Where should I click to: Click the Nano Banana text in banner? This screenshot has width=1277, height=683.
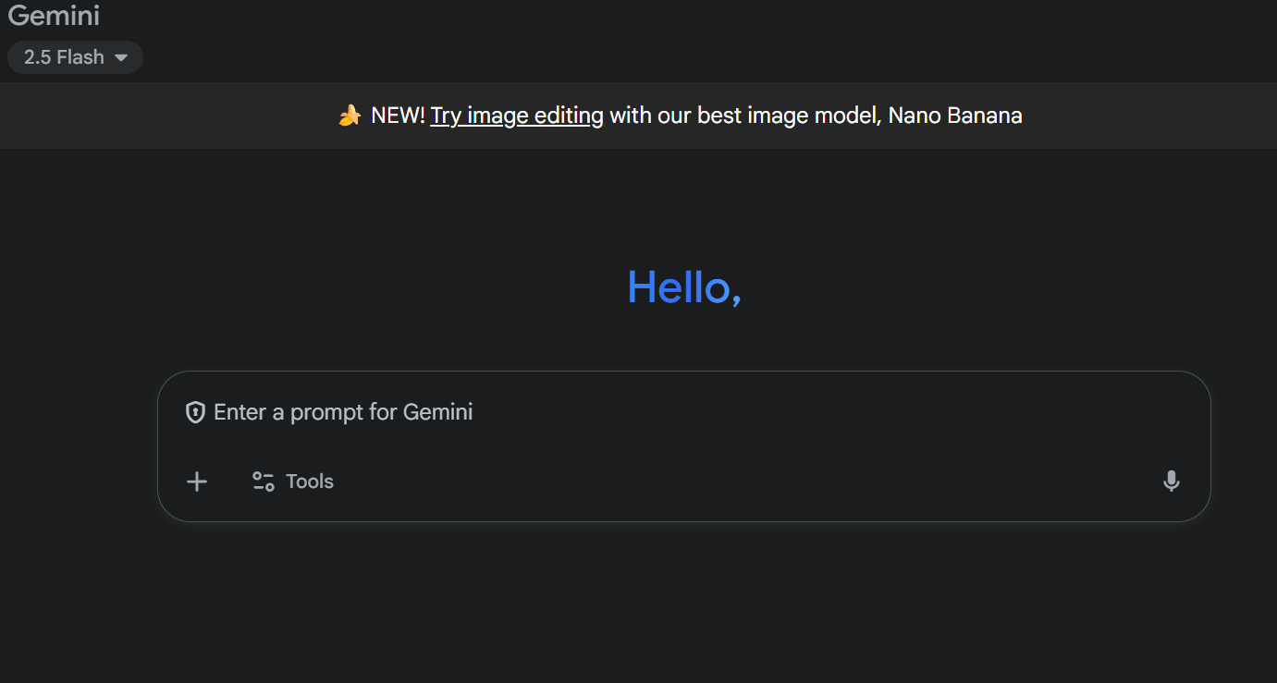coord(954,116)
